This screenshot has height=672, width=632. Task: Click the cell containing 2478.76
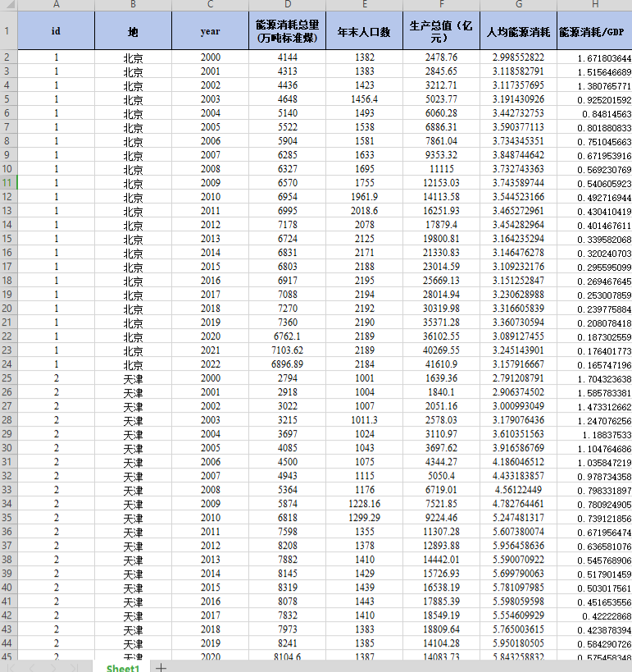[442, 57]
